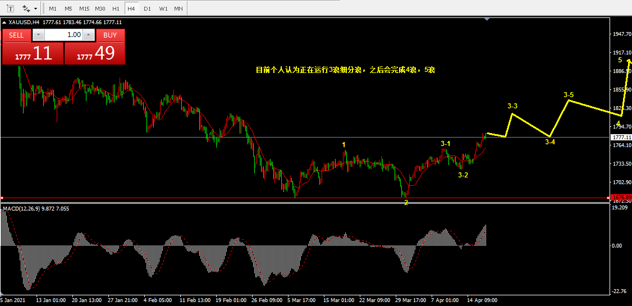Viewport: 632px width, 306px height.
Task: Click the BUY button
Action: (x=110, y=35)
